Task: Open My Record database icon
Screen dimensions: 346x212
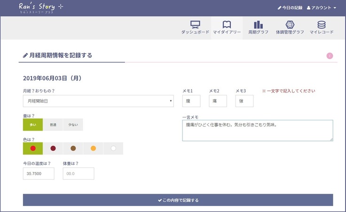Action: click(x=322, y=25)
